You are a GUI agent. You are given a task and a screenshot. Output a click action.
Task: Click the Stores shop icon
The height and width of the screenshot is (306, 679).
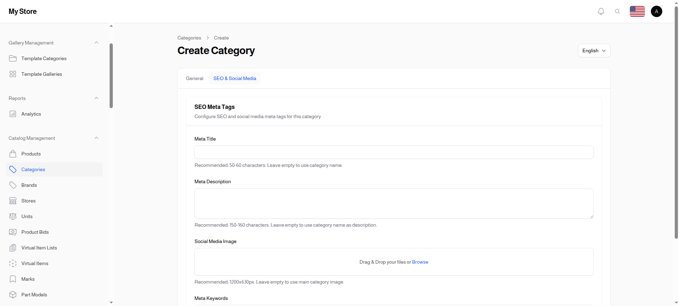coord(13,201)
